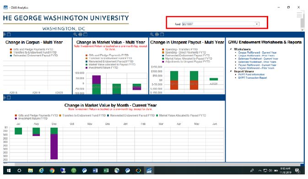Open Balances Worksheet - Prior Years link

(257, 62)
